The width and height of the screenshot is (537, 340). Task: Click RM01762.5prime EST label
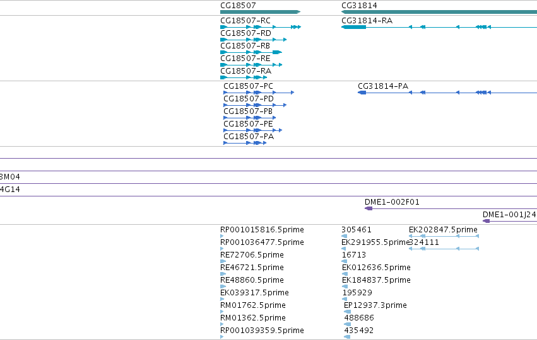tap(253, 305)
